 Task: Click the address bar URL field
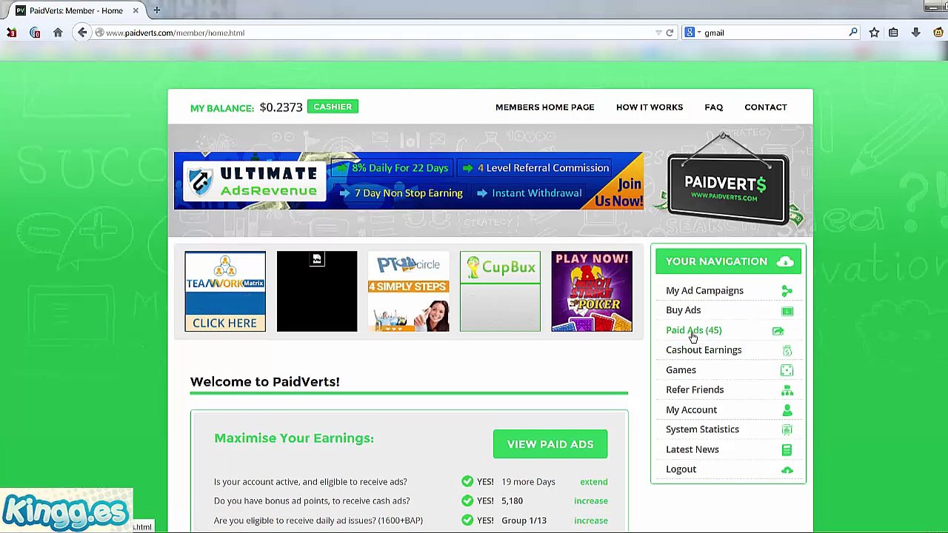[x=379, y=33]
